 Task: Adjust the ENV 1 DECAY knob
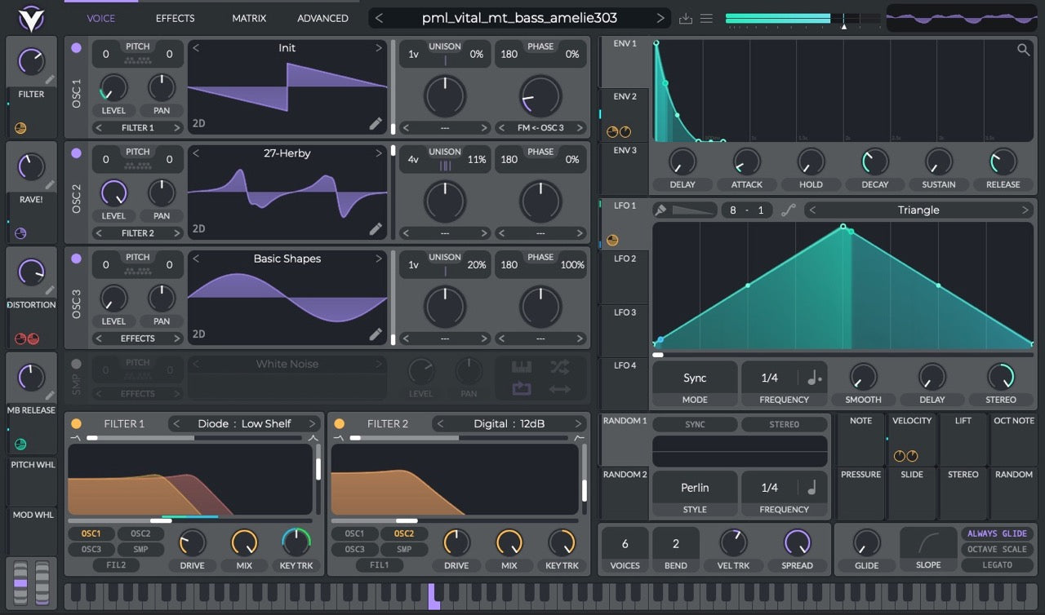(x=874, y=161)
